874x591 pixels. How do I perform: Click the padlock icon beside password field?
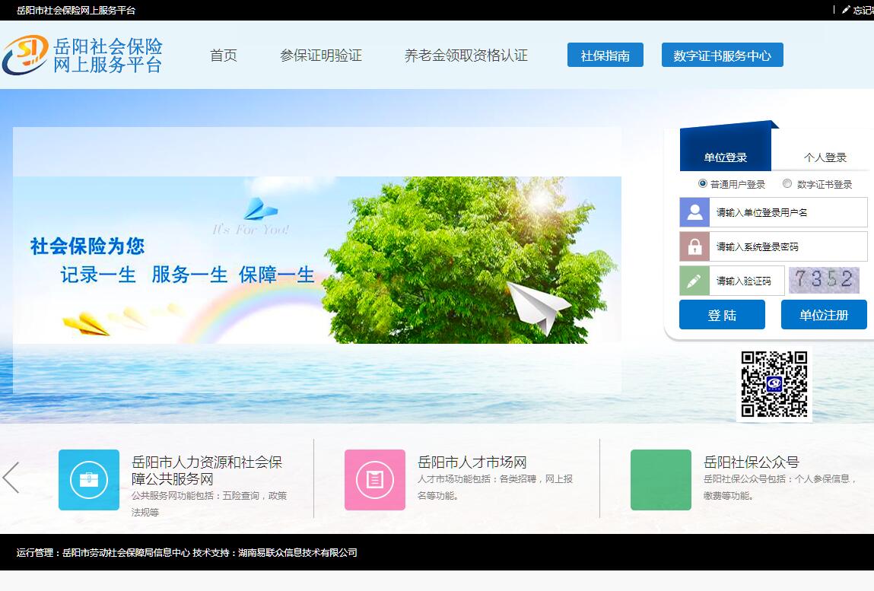pos(694,246)
